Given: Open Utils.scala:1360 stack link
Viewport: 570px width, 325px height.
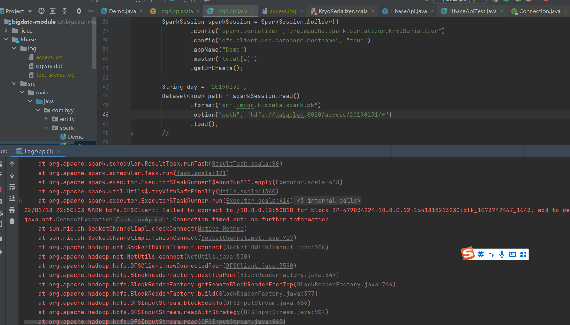Looking at the screenshot, I should click(x=247, y=191).
